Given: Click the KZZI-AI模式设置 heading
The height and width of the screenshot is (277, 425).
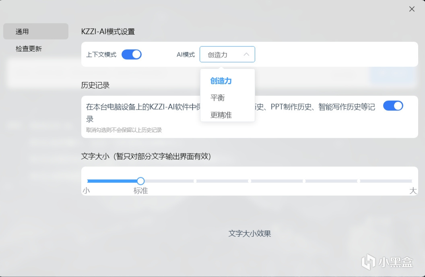Looking at the screenshot, I should tap(108, 31).
